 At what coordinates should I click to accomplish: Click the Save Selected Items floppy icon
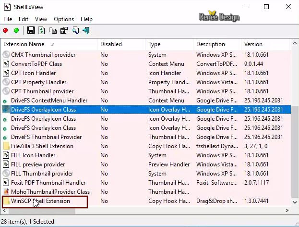coord(31,30)
